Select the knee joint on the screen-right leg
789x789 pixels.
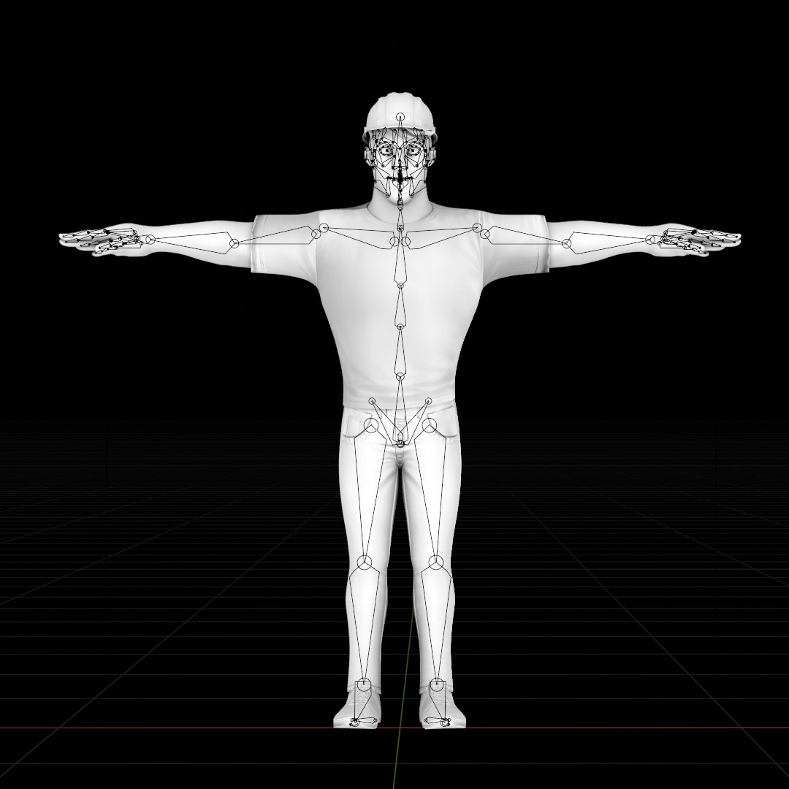tap(435, 563)
